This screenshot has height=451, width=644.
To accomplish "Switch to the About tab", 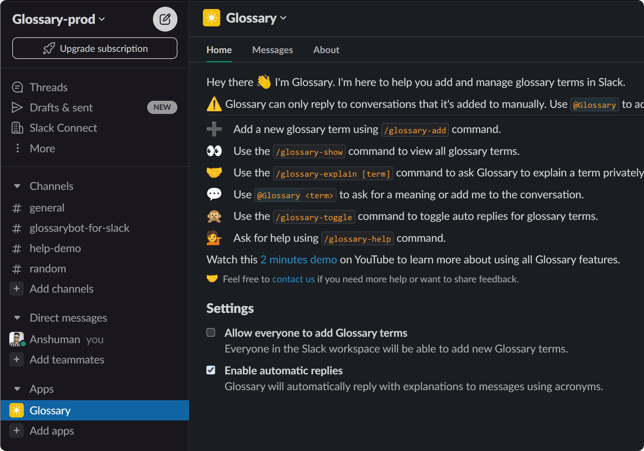I will click(x=326, y=50).
